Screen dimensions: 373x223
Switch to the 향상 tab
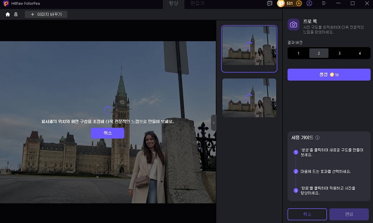click(173, 3)
